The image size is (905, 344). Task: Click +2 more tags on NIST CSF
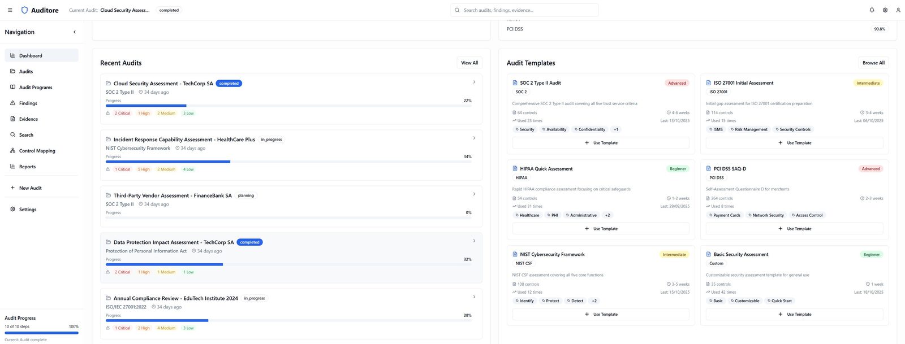(594, 301)
